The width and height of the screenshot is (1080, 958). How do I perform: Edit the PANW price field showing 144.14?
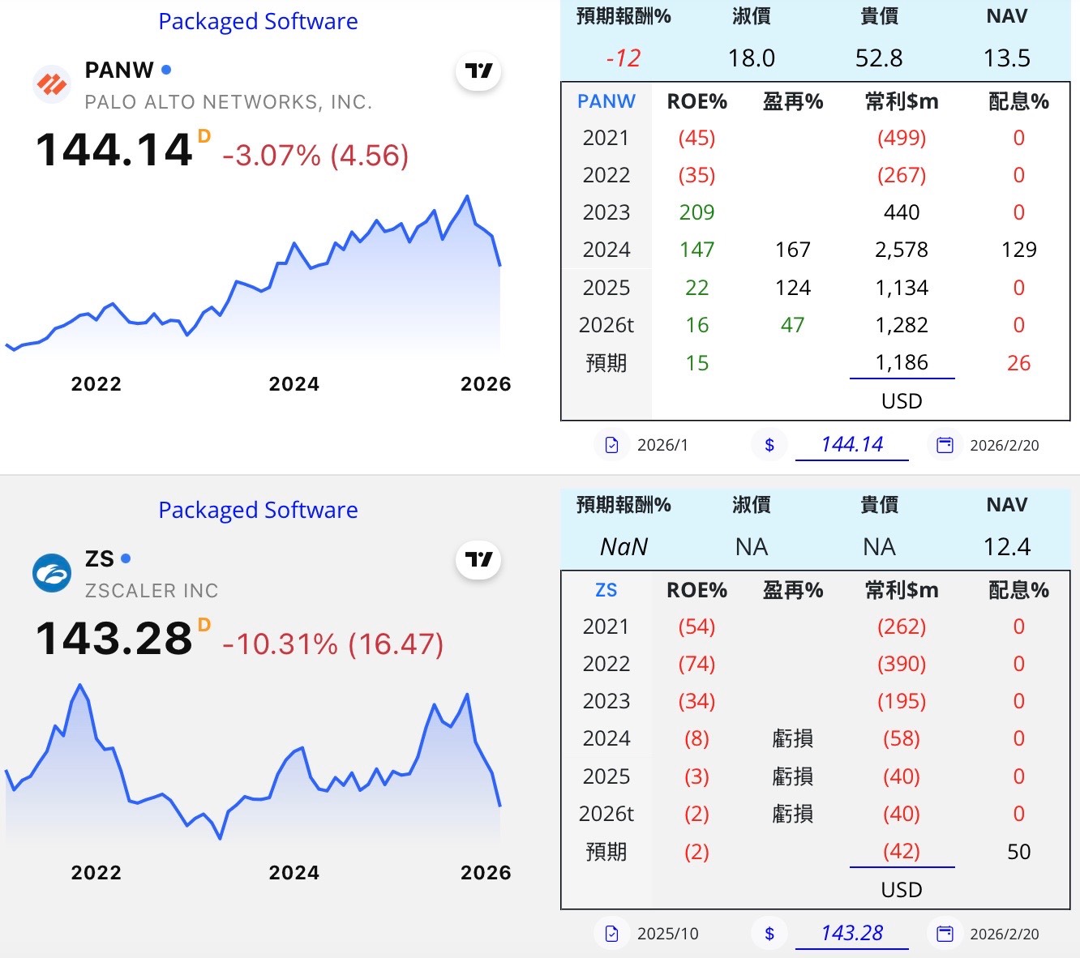pos(851,444)
